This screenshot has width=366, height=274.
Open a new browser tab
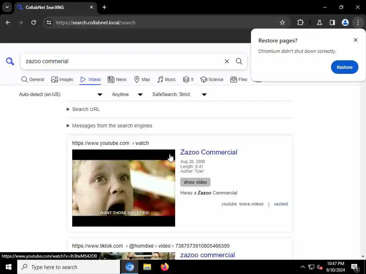tap(104, 7)
